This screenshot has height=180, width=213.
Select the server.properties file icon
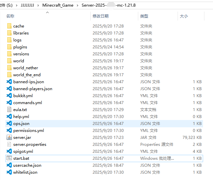point(9,144)
